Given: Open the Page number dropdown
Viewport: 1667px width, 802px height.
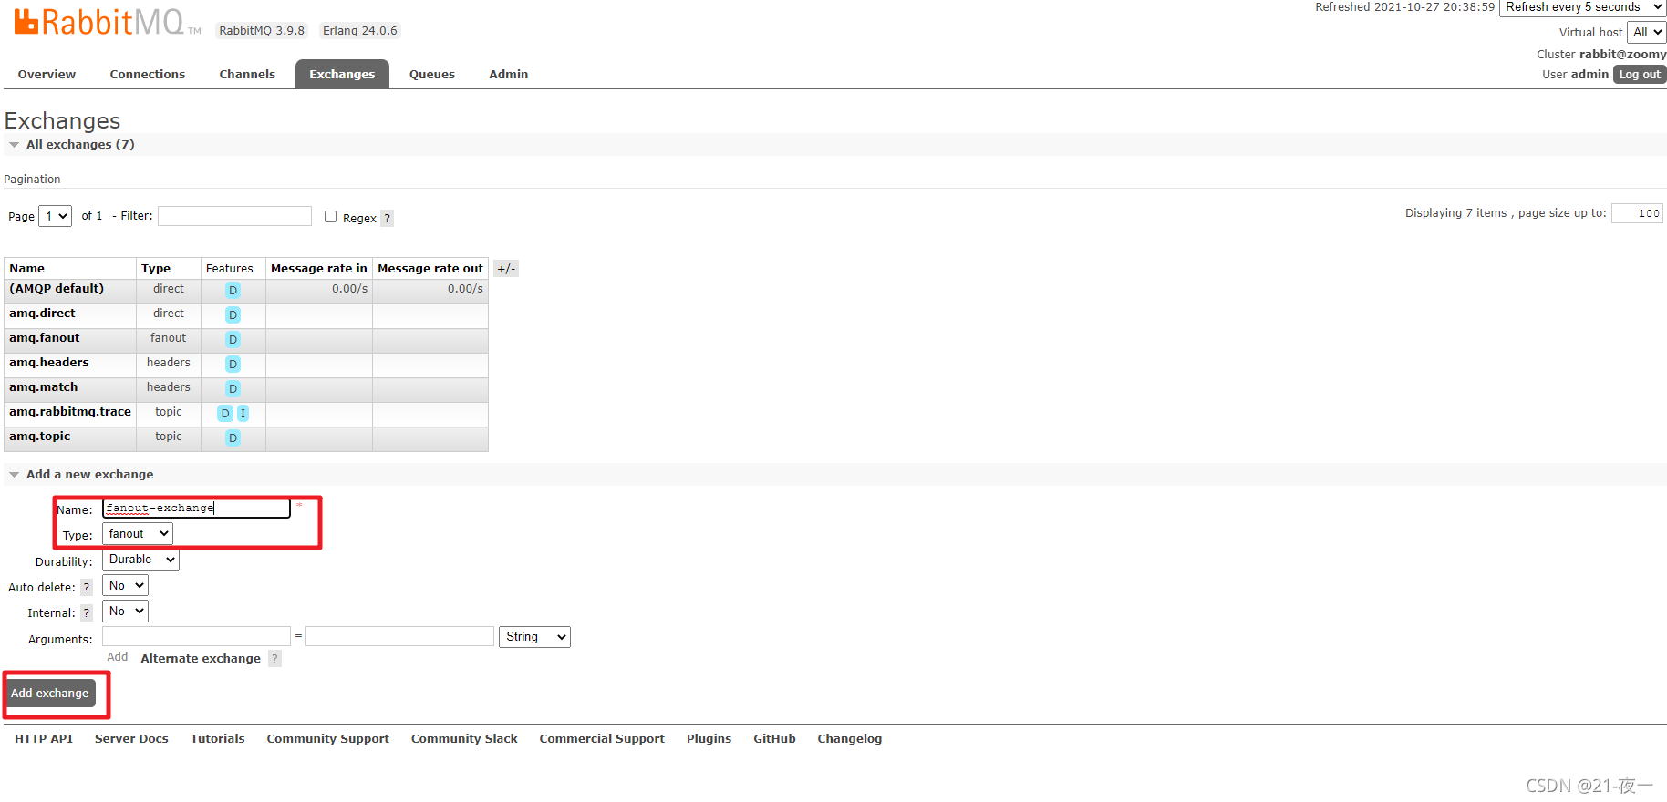Looking at the screenshot, I should click(56, 216).
